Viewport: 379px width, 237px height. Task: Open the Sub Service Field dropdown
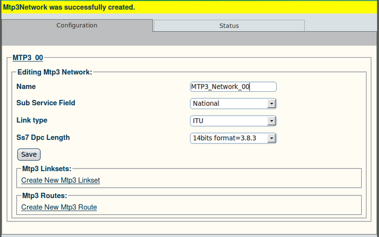(233, 104)
